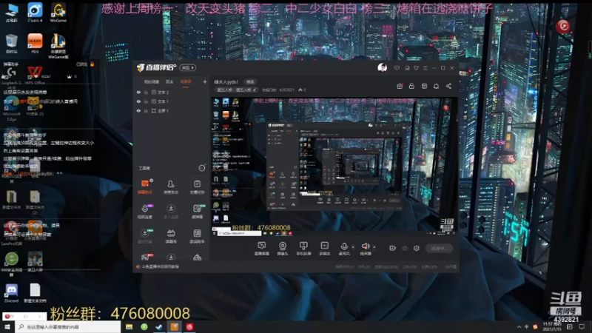Open the 读弹幕 tool icon
The height and width of the screenshot is (333, 592).
tap(197, 211)
